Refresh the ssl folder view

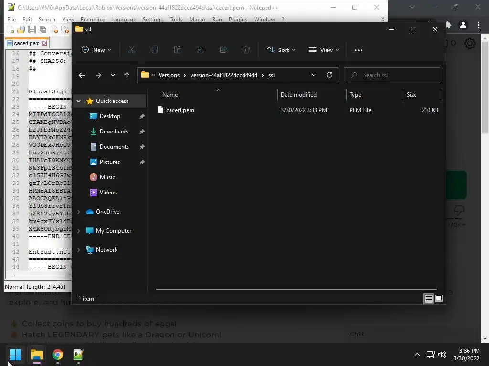[x=330, y=75]
